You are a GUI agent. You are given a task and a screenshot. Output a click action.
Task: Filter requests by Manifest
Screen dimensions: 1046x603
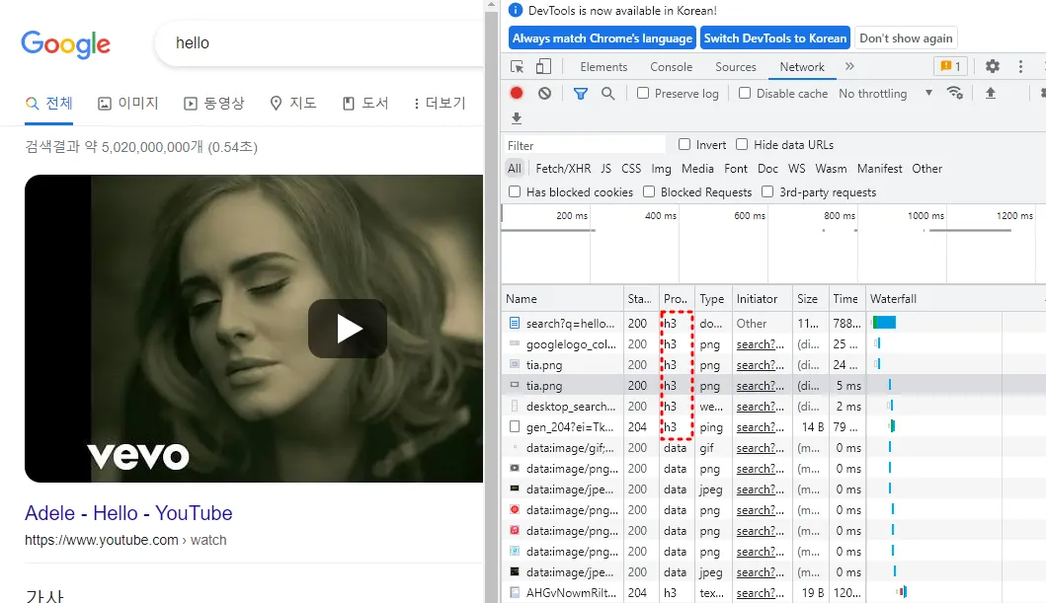(880, 169)
